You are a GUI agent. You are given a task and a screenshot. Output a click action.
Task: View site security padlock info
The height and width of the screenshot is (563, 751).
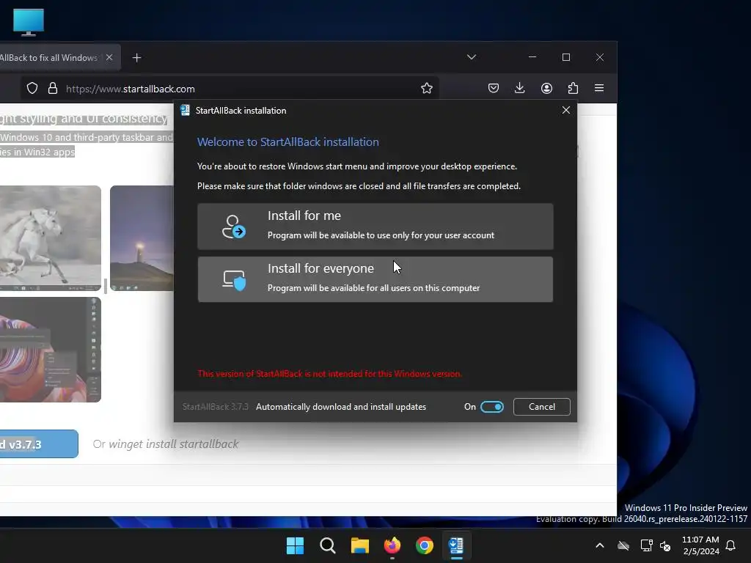53,89
